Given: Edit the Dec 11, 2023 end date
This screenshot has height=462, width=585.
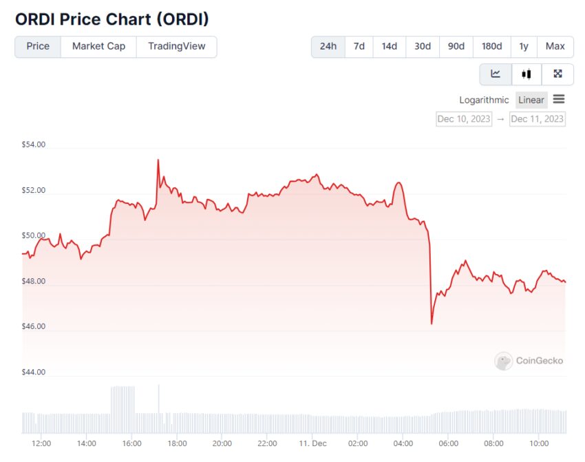Looking at the screenshot, I should point(538,119).
